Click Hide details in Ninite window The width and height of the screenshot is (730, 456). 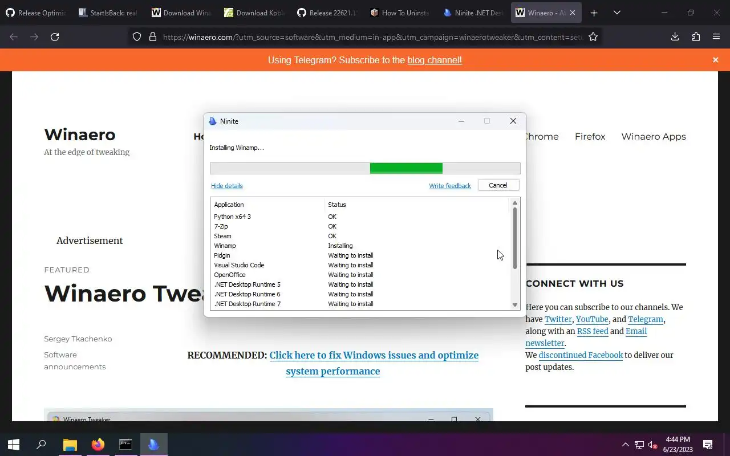(227, 186)
